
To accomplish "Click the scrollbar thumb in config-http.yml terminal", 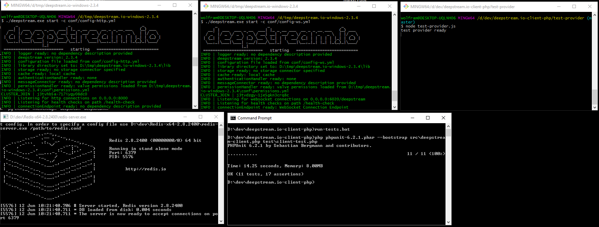I will coord(195,61).
